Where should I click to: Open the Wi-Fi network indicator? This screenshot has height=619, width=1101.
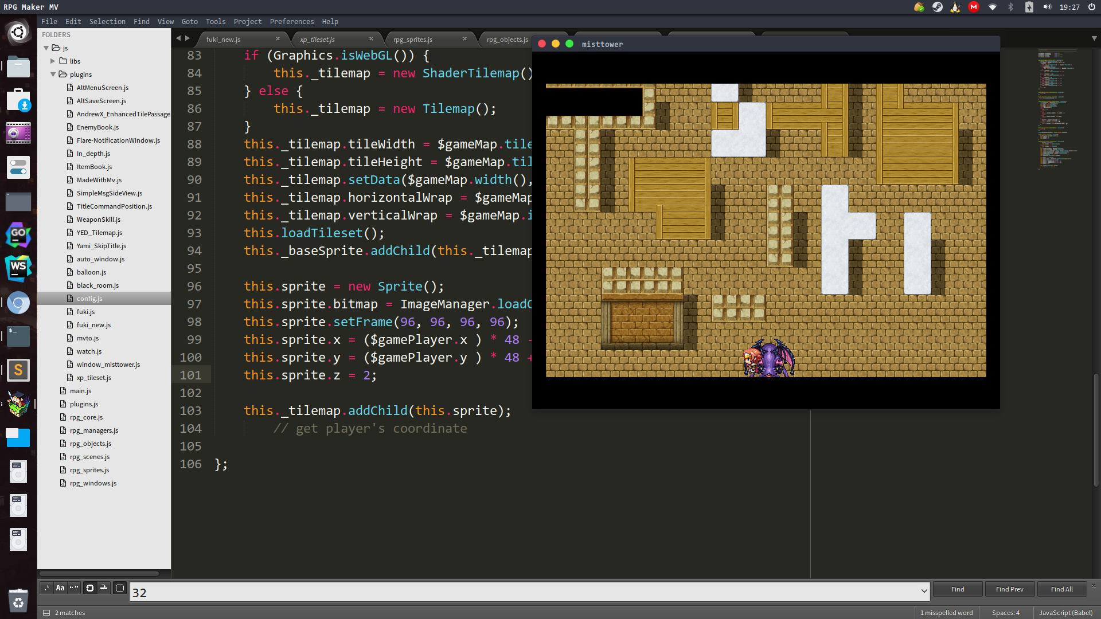tap(992, 7)
